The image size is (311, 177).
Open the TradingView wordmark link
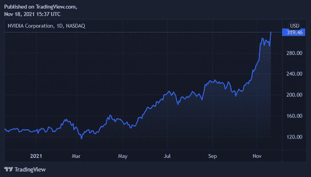pyautogui.click(x=30, y=169)
